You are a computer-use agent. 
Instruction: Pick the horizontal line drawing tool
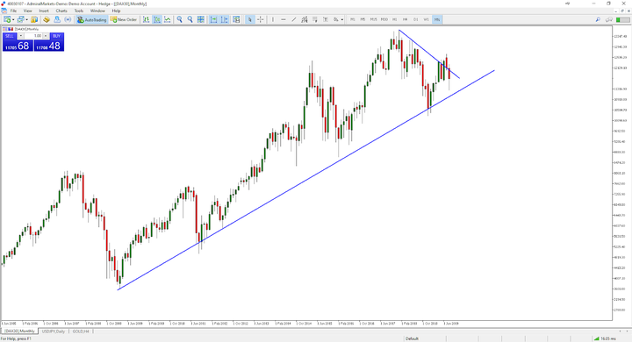point(284,19)
